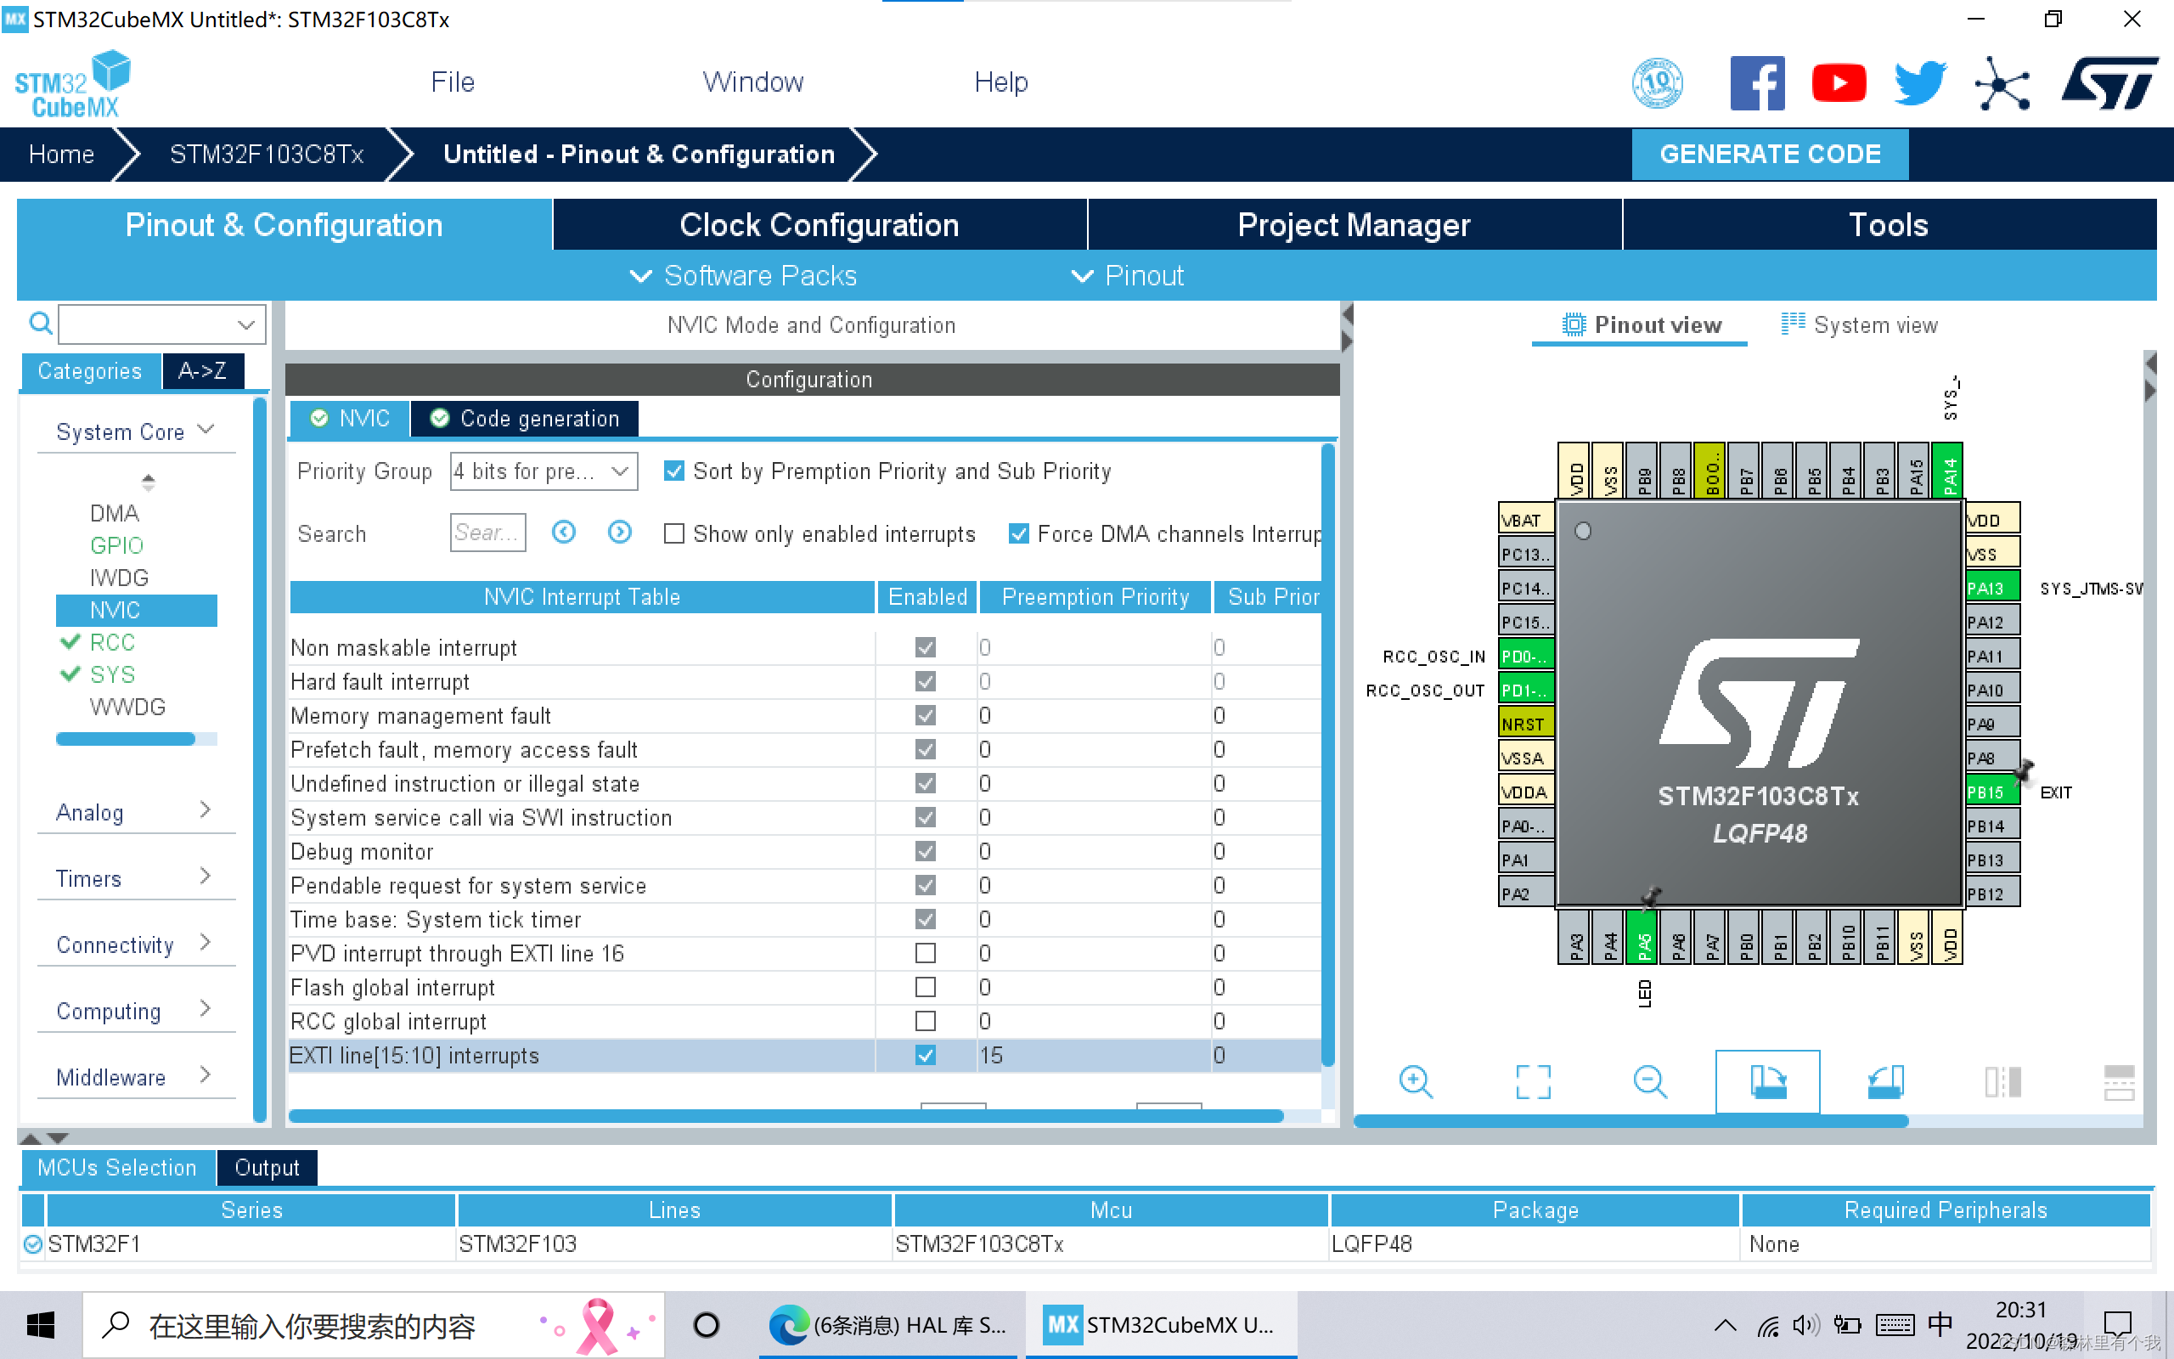Image resolution: width=2174 pixels, height=1359 pixels.
Task: Enable RCC global interrupt checkbox
Action: tap(926, 1021)
